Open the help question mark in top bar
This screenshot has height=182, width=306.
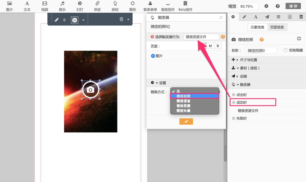tap(278, 6)
